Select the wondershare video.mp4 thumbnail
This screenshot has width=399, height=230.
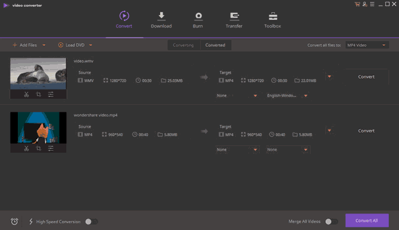[x=38, y=128]
